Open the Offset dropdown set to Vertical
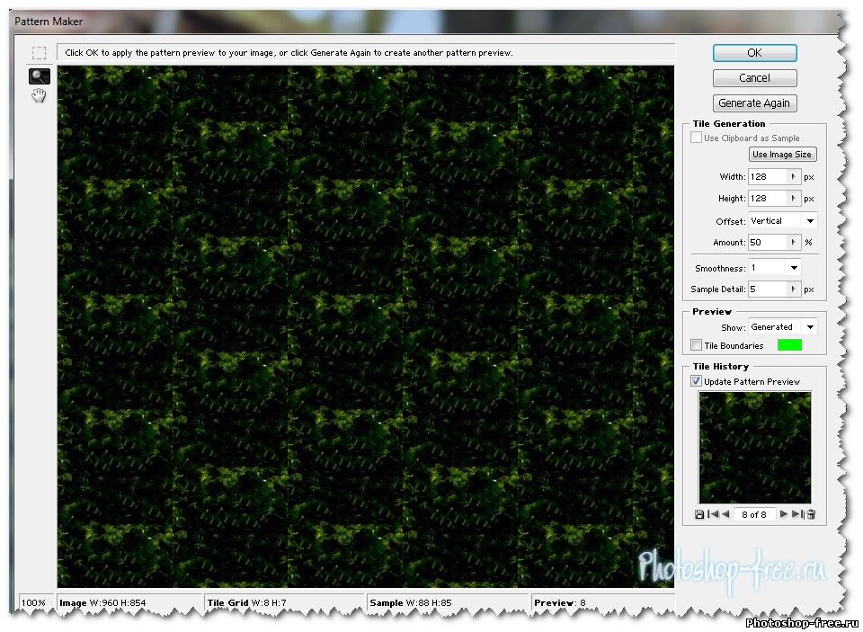The width and height of the screenshot is (863, 632). (x=809, y=221)
